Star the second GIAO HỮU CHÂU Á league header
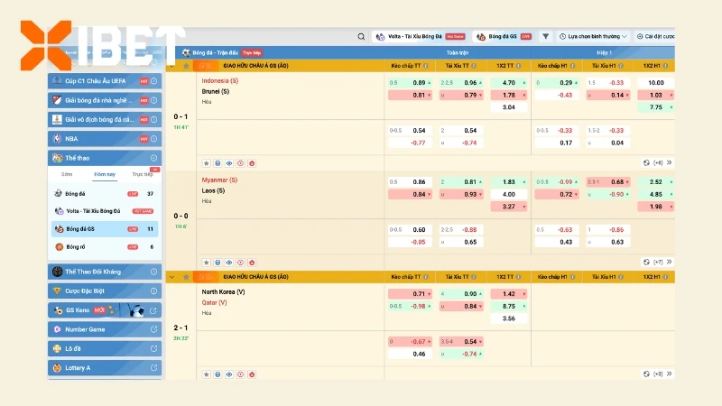Viewport: 722px width, 406px height. click(186, 277)
